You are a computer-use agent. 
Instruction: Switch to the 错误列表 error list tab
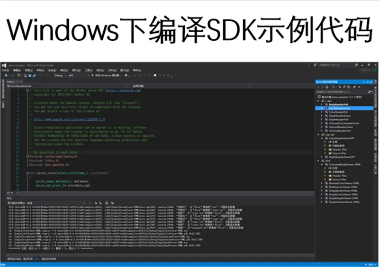(28, 259)
